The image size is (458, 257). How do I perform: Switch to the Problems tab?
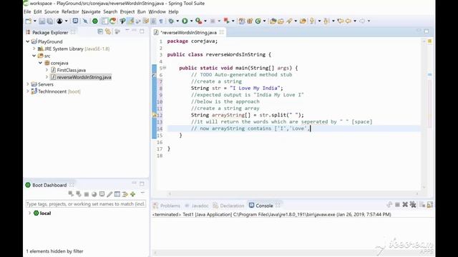pos(167,206)
